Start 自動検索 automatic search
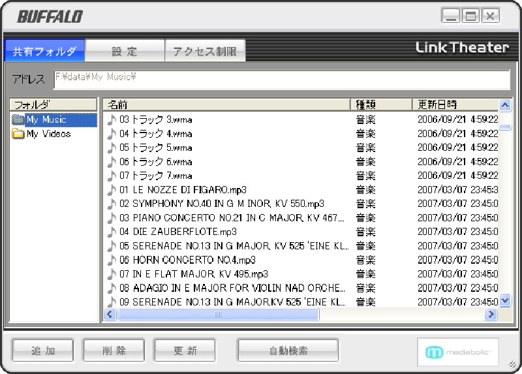 288,351
